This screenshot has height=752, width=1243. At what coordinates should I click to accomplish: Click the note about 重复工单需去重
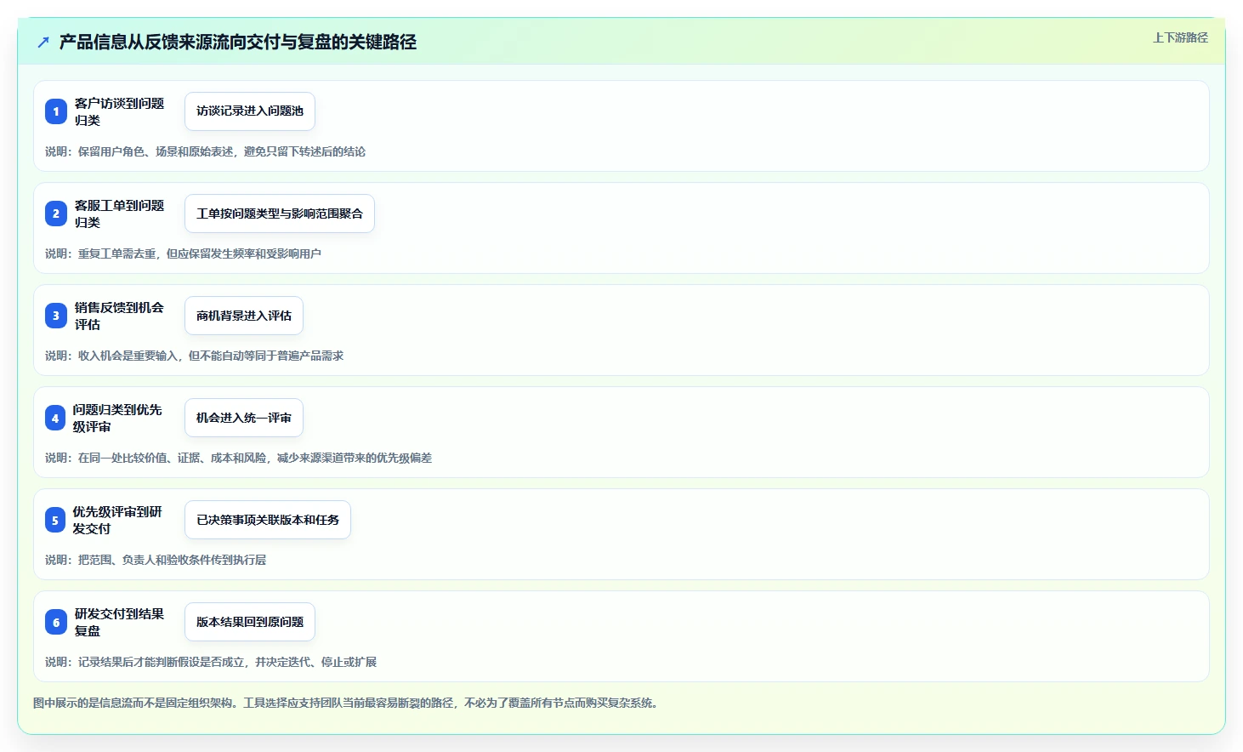[183, 254]
